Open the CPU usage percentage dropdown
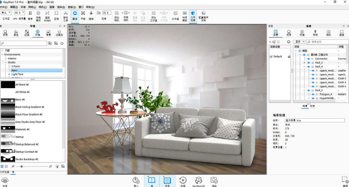 tap(19, 13)
